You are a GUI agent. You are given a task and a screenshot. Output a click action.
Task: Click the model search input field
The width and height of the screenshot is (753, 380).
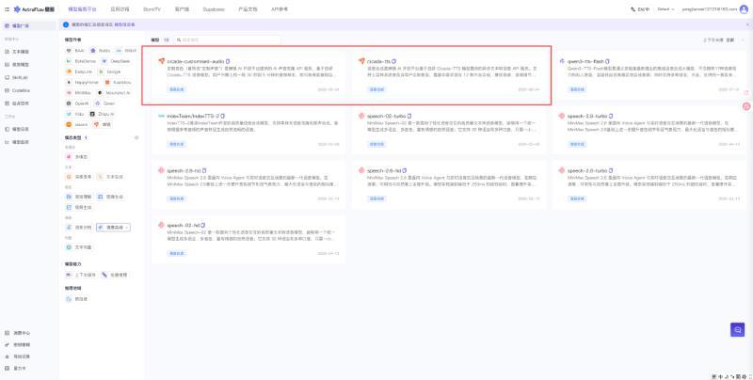227,40
